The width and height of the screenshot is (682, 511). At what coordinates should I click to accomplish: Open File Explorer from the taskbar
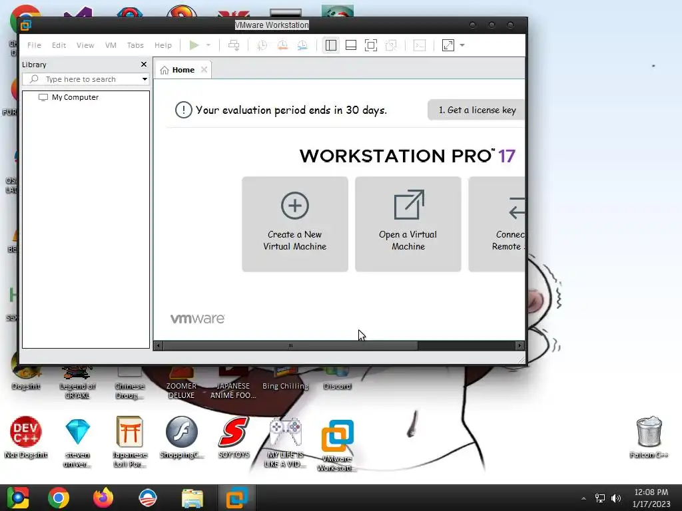(x=192, y=498)
